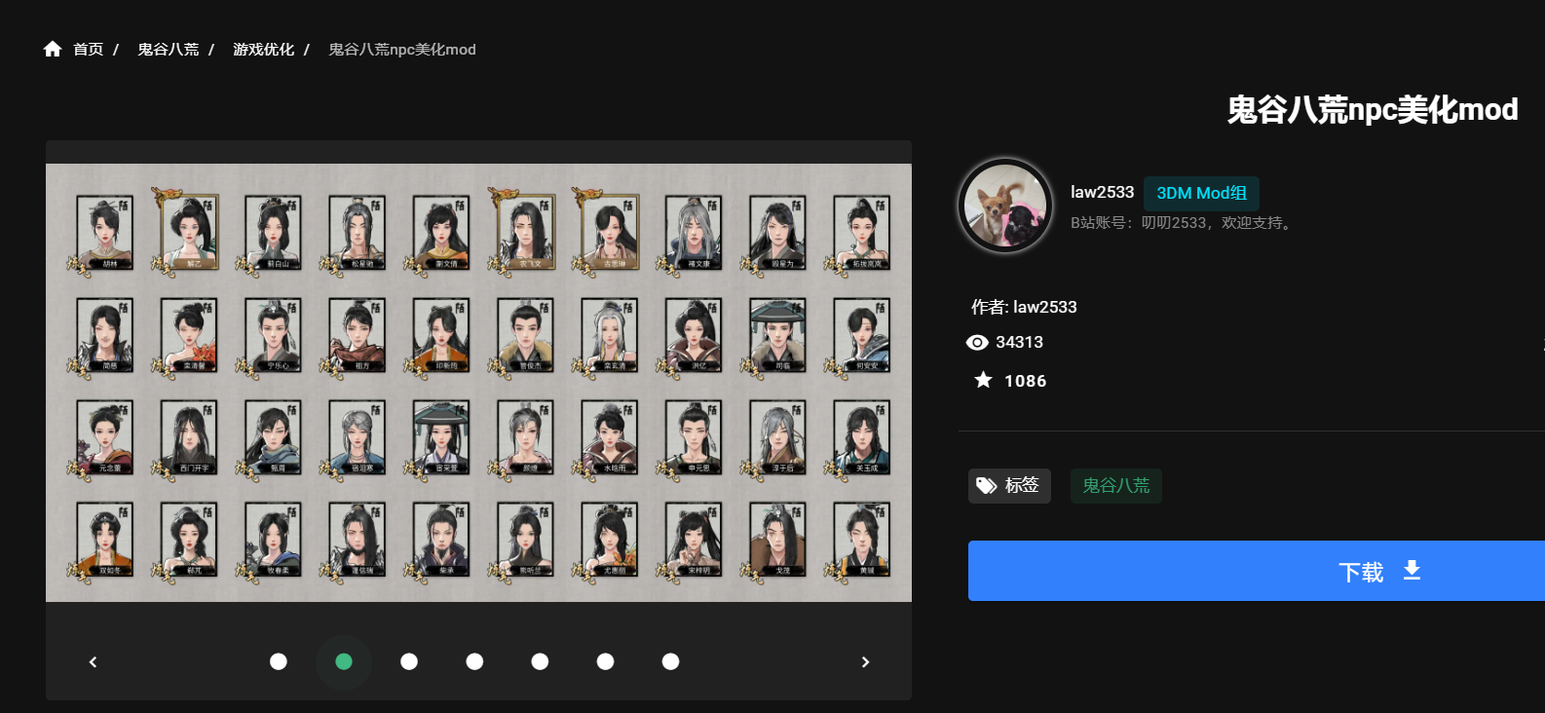Select the first carousel indicator dot
The width and height of the screenshot is (1545, 713).
279,661
